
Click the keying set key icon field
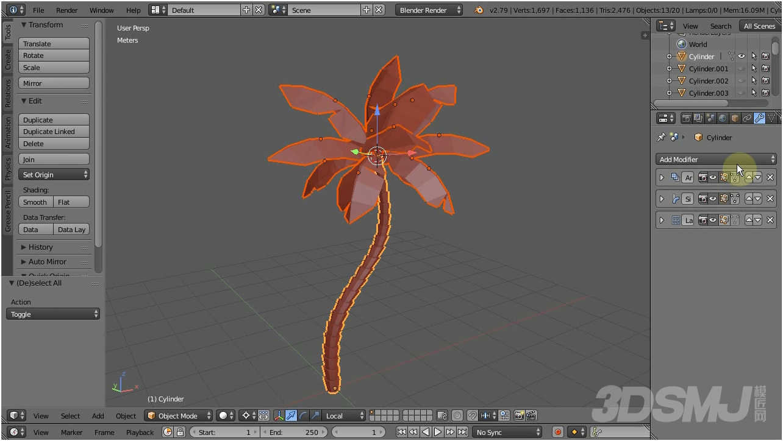tap(621, 432)
